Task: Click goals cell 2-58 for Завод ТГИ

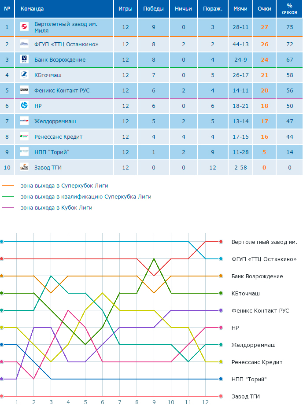Action: (x=240, y=167)
